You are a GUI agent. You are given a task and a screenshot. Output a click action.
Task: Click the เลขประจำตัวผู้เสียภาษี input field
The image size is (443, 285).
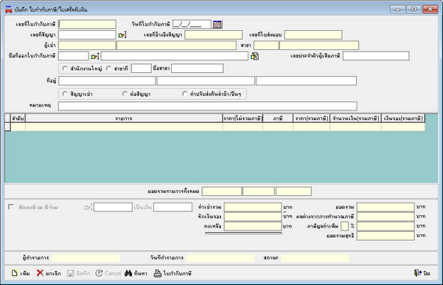click(x=376, y=56)
